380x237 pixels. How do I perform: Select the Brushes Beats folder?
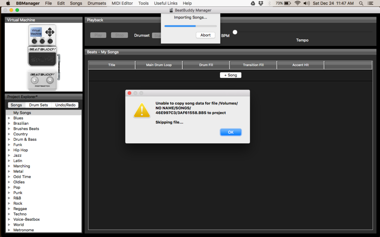[26, 128]
